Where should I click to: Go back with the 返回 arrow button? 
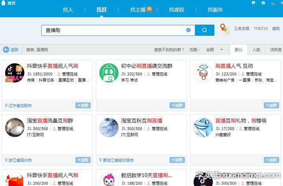click(x=11, y=50)
